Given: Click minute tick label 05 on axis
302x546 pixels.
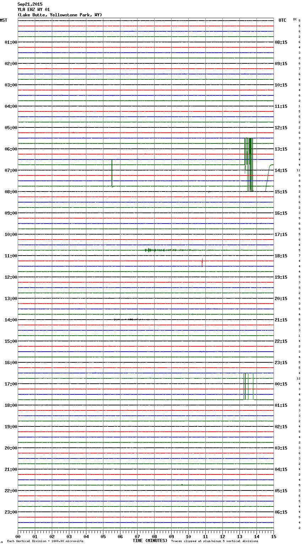Looking at the screenshot, I should pyautogui.click(x=103, y=536).
